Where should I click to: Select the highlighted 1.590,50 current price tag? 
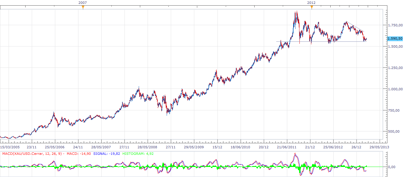coord(395,38)
